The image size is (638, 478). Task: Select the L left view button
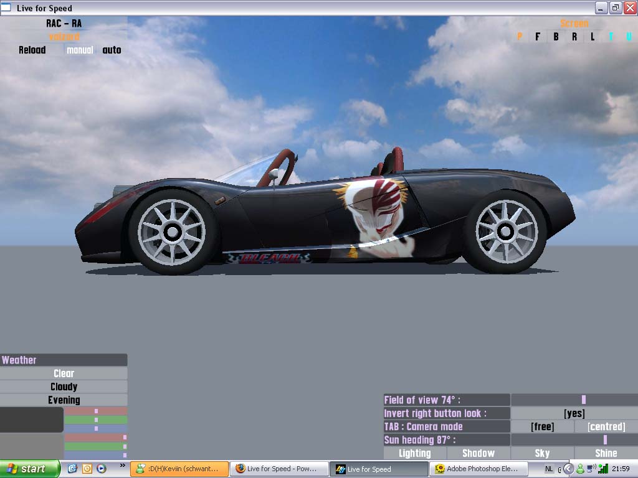pos(593,37)
